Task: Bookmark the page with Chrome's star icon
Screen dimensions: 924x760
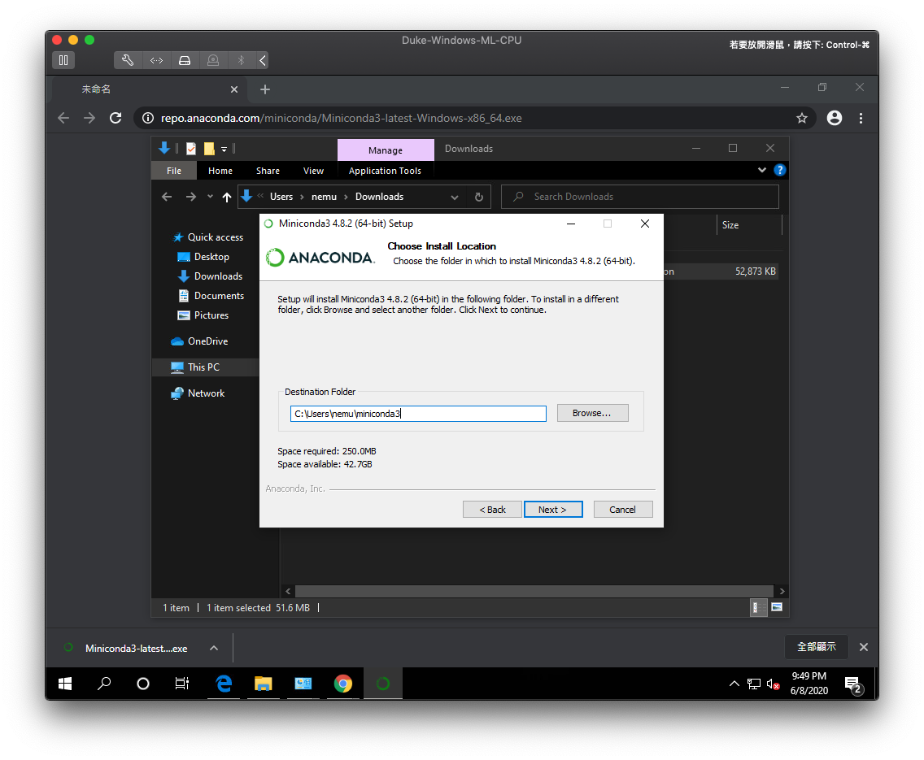Action: [802, 118]
